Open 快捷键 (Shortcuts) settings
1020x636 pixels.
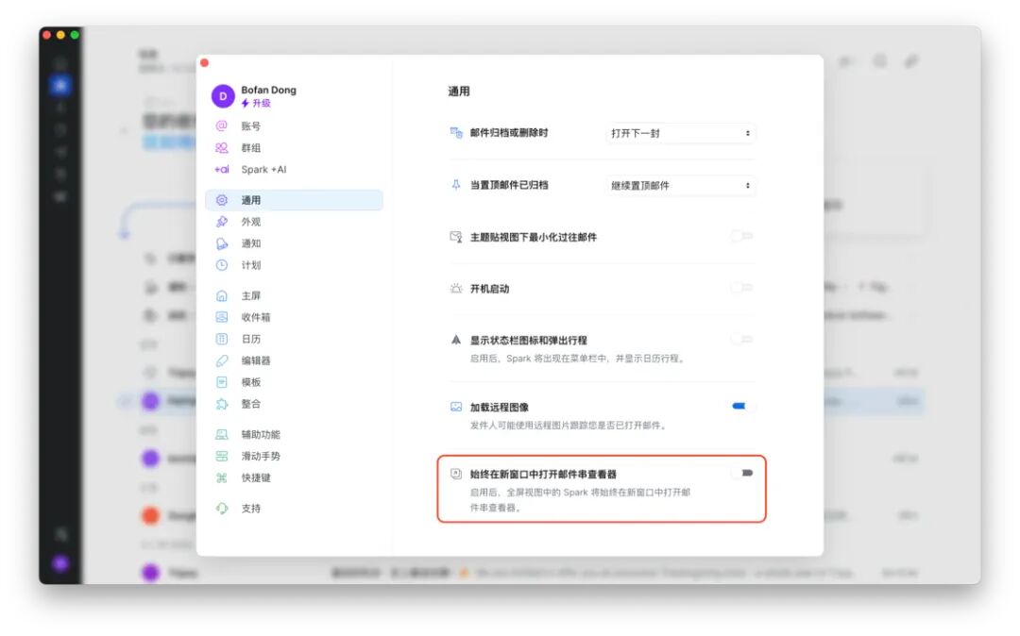click(x=256, y=478)
